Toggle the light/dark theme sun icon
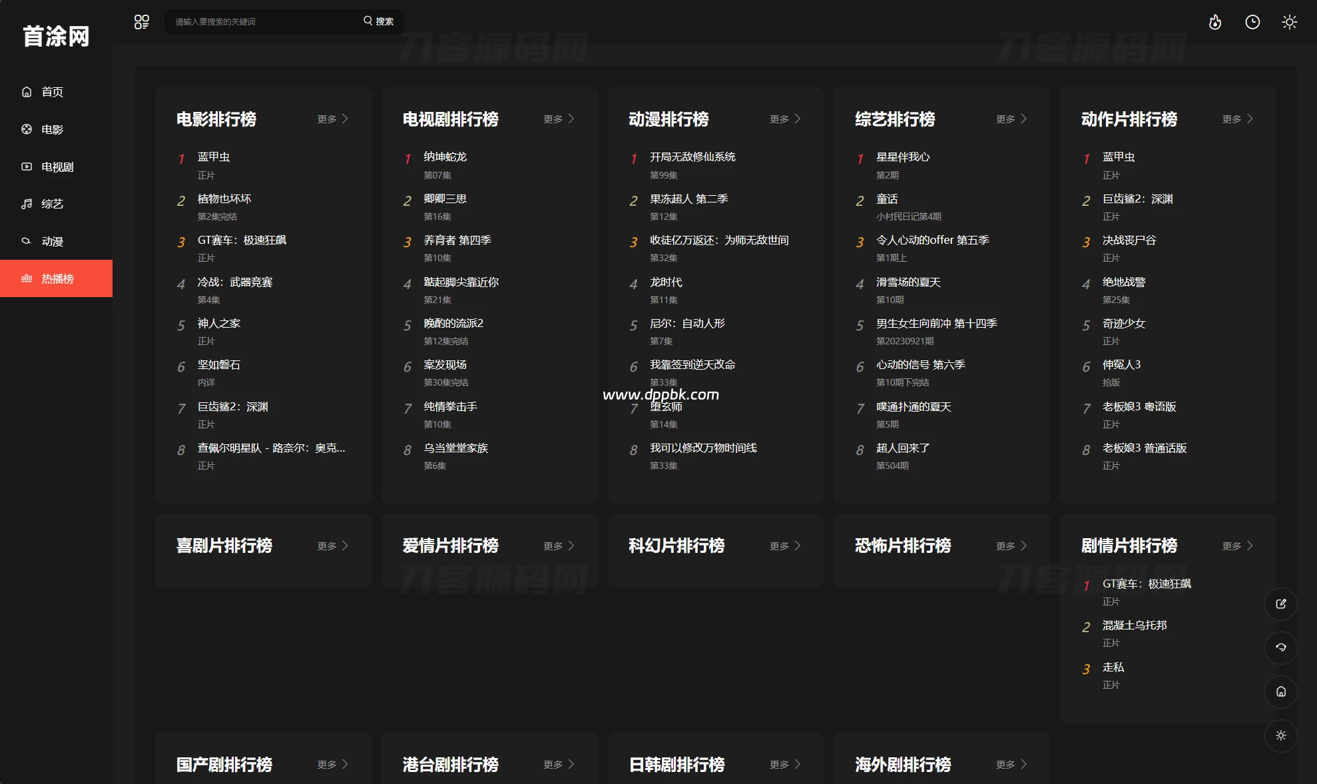The image size is (1317, 784). pyautogui.click(x=1290, y=22)
